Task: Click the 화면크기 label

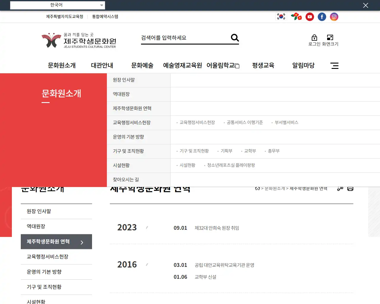Action: pyautogui.click(x=330, y=44)
